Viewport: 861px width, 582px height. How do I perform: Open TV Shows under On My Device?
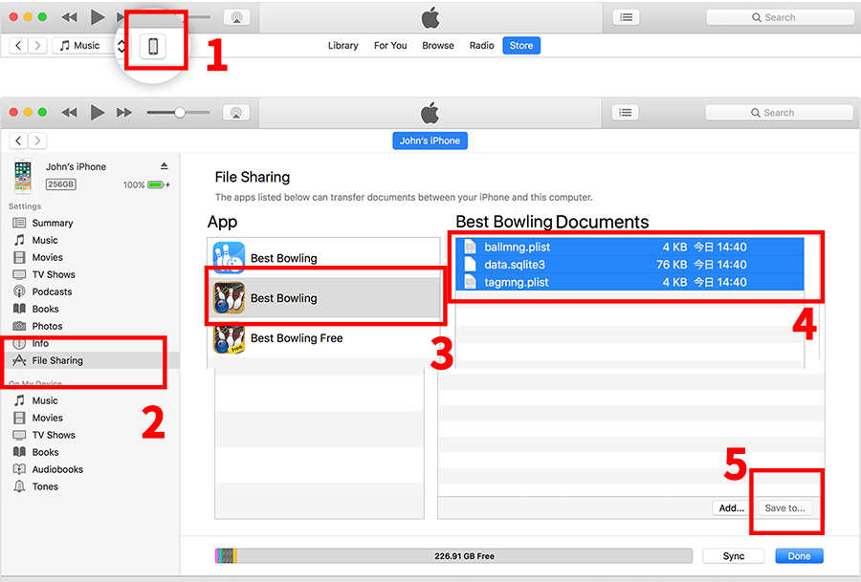pyautogui.click(x=54, y=435)
